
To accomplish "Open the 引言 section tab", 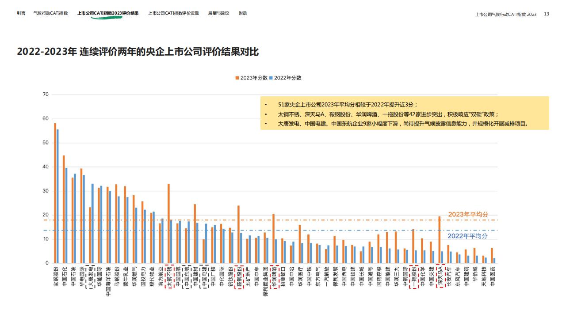I will point(21,13).
